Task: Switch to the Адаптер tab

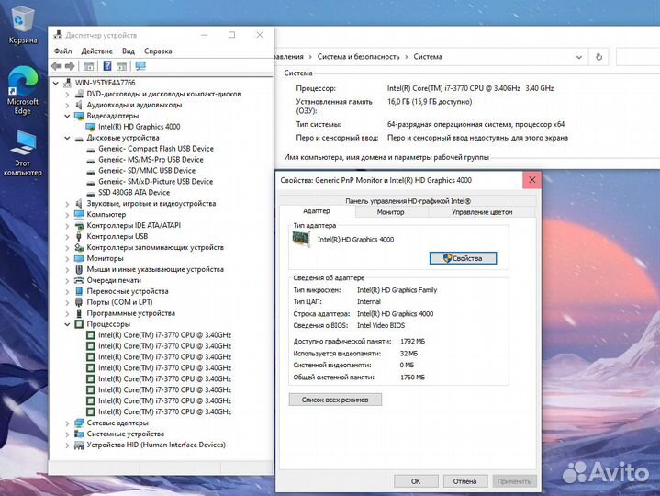Action: [x=317, y=211]
